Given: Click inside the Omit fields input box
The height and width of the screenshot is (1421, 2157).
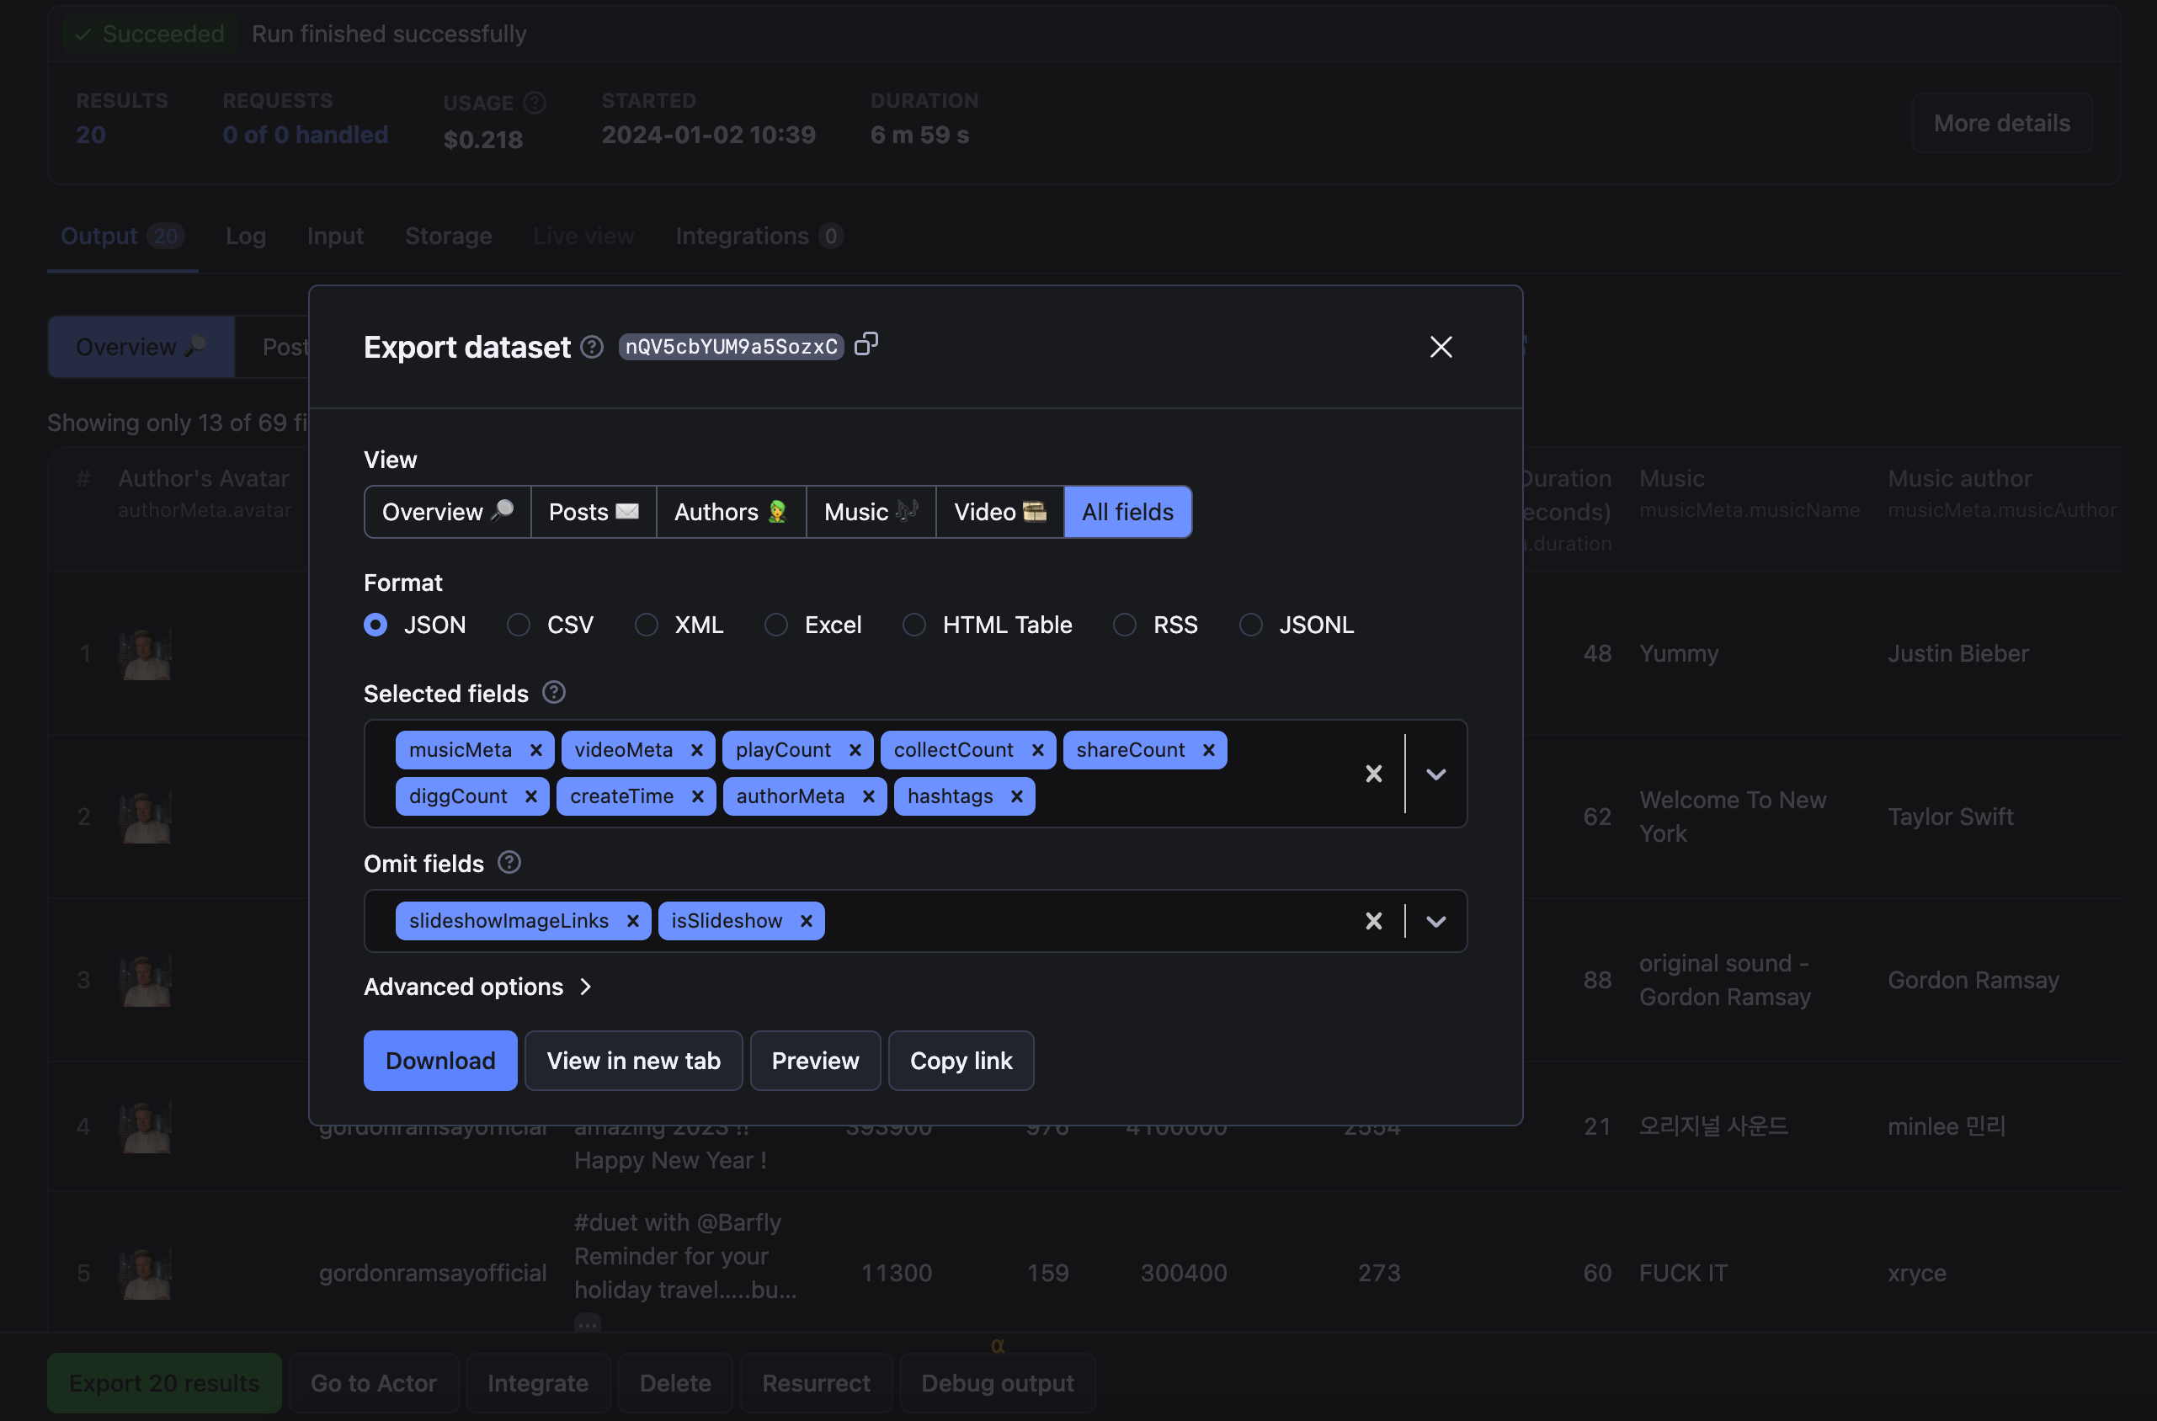Looking at the screenshot, I should (x=1088, y=921).
